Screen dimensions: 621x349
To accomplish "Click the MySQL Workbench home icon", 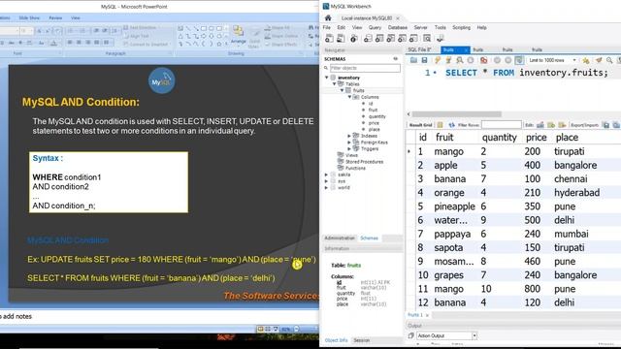I will point(328,17).
